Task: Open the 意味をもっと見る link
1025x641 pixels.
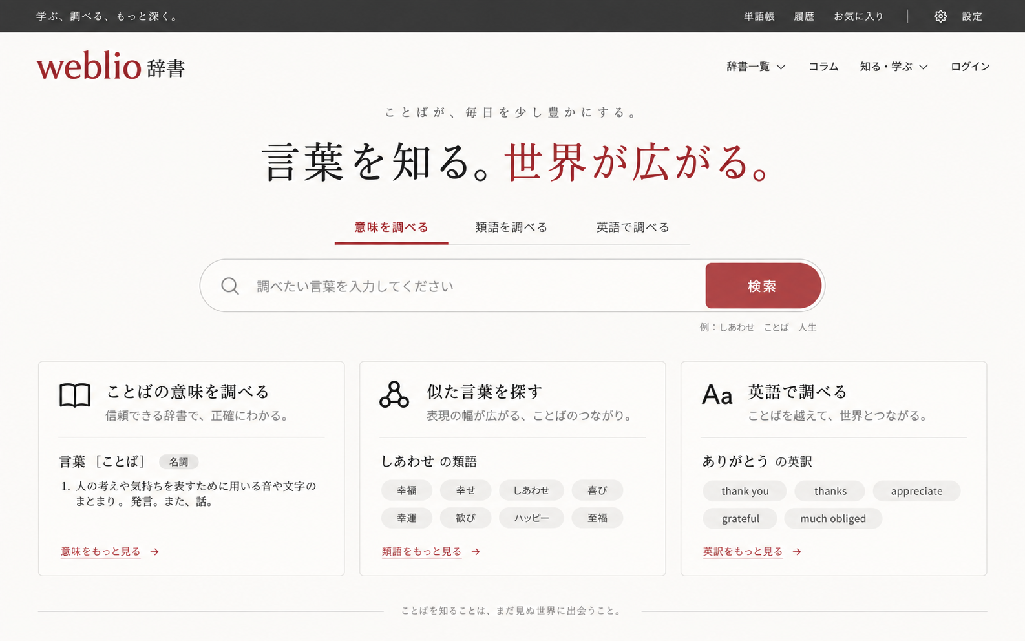Action: click(100, 552)
